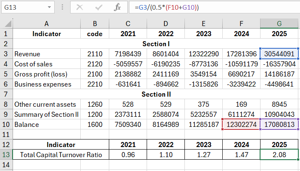Click the row 12 'Indicator' header cell
Viewport: 300px width, 171px height.
point(61,145)
